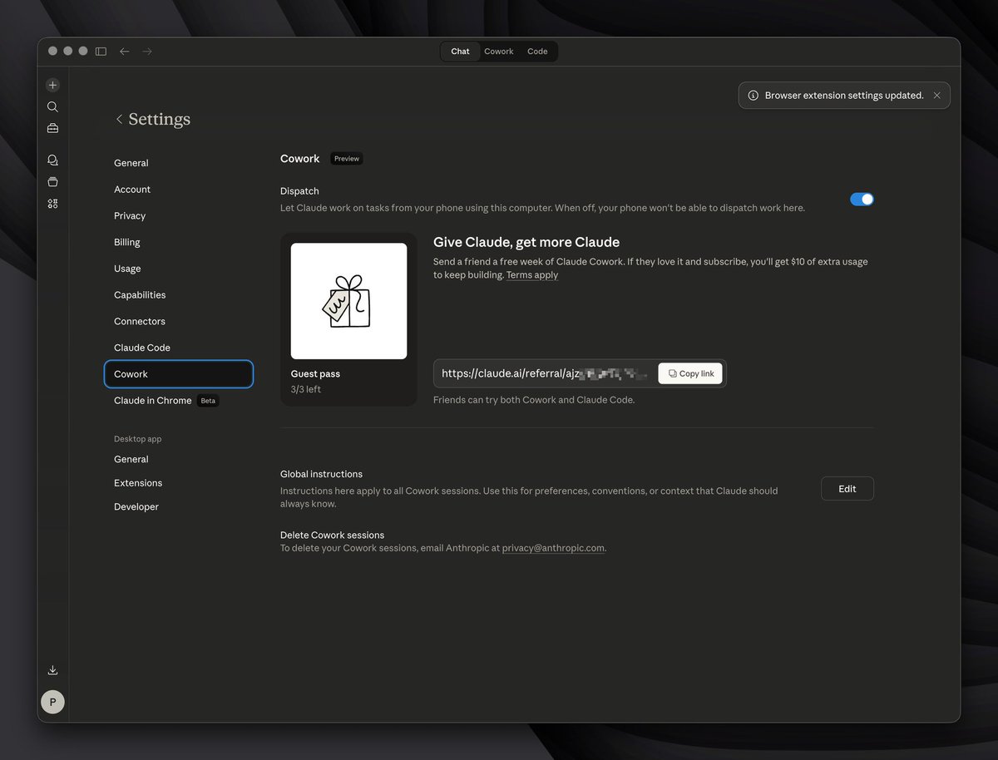998x760 pixels.
Task: Click "Friends can try both Cowork" text
Action: coord(534,400)
